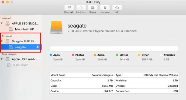This screenshot has width=186, height=100.
Task: Click the Unmount toolbar icon
Action: [105, 8]
